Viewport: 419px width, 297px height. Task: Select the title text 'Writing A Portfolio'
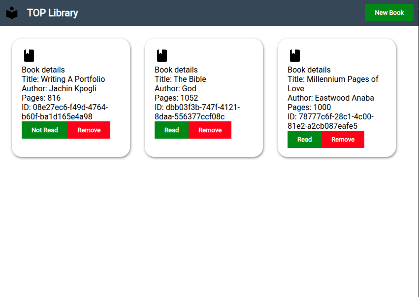pos(73,79)
